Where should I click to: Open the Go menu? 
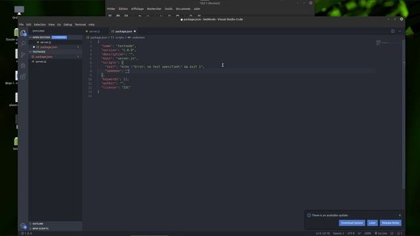(59, 25)
